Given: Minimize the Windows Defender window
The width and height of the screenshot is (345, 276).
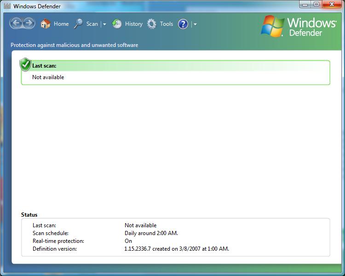Looking at the screenshot, I should [x=305, y=5].
